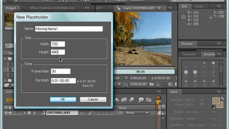Open the Paint panel options menu
Image resolution: width=229 pixels, height=129 pixels.
(219, 92)
